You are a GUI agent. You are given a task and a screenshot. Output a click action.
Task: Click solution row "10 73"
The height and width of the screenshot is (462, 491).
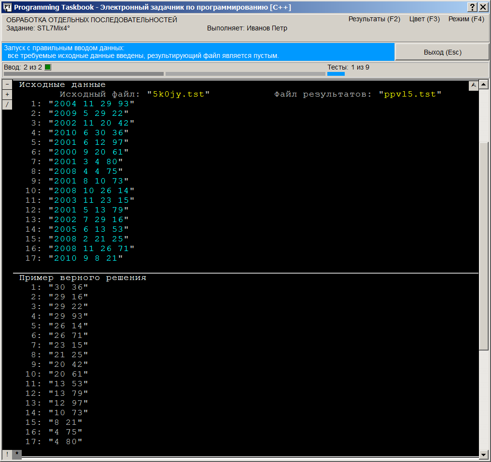[x=68, y=413]
